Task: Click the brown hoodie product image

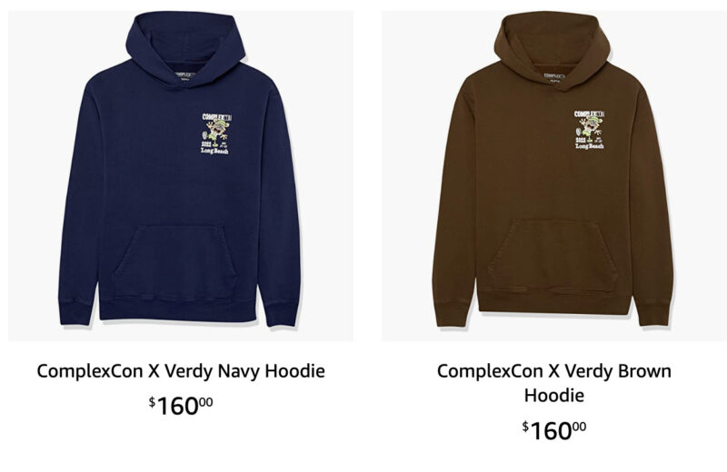Action: [554, 176]
